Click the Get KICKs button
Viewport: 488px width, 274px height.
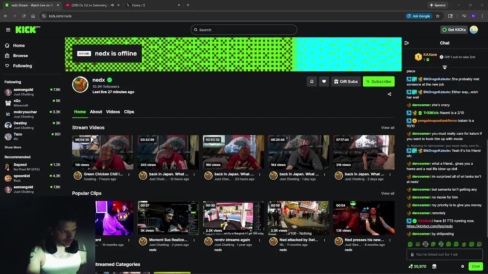tap(454, 30)
